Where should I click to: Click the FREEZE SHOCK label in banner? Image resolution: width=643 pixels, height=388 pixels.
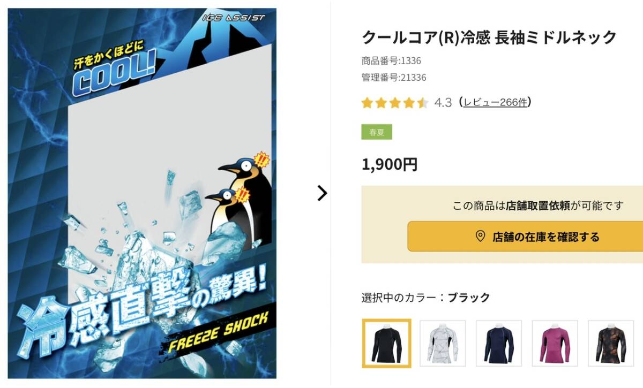tap(218, 332)
